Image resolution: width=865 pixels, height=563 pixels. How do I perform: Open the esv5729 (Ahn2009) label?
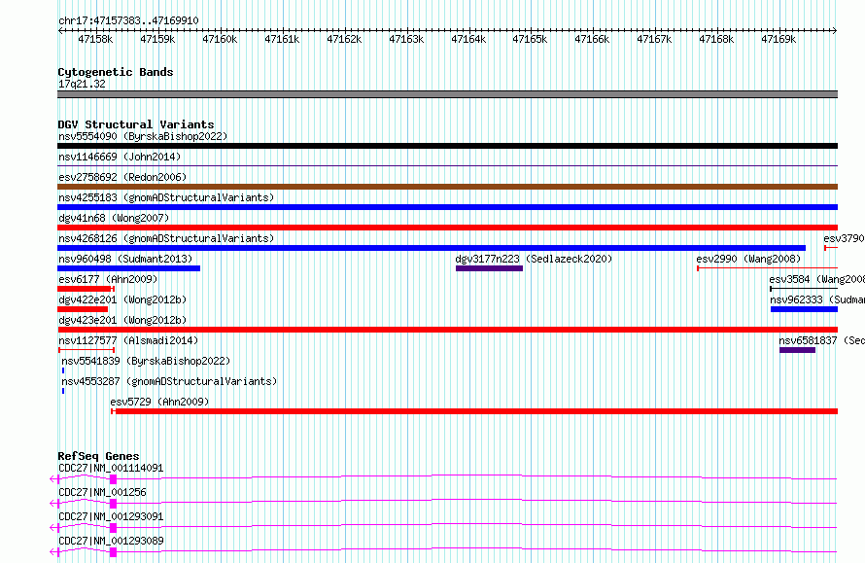(x=159, y=402)
